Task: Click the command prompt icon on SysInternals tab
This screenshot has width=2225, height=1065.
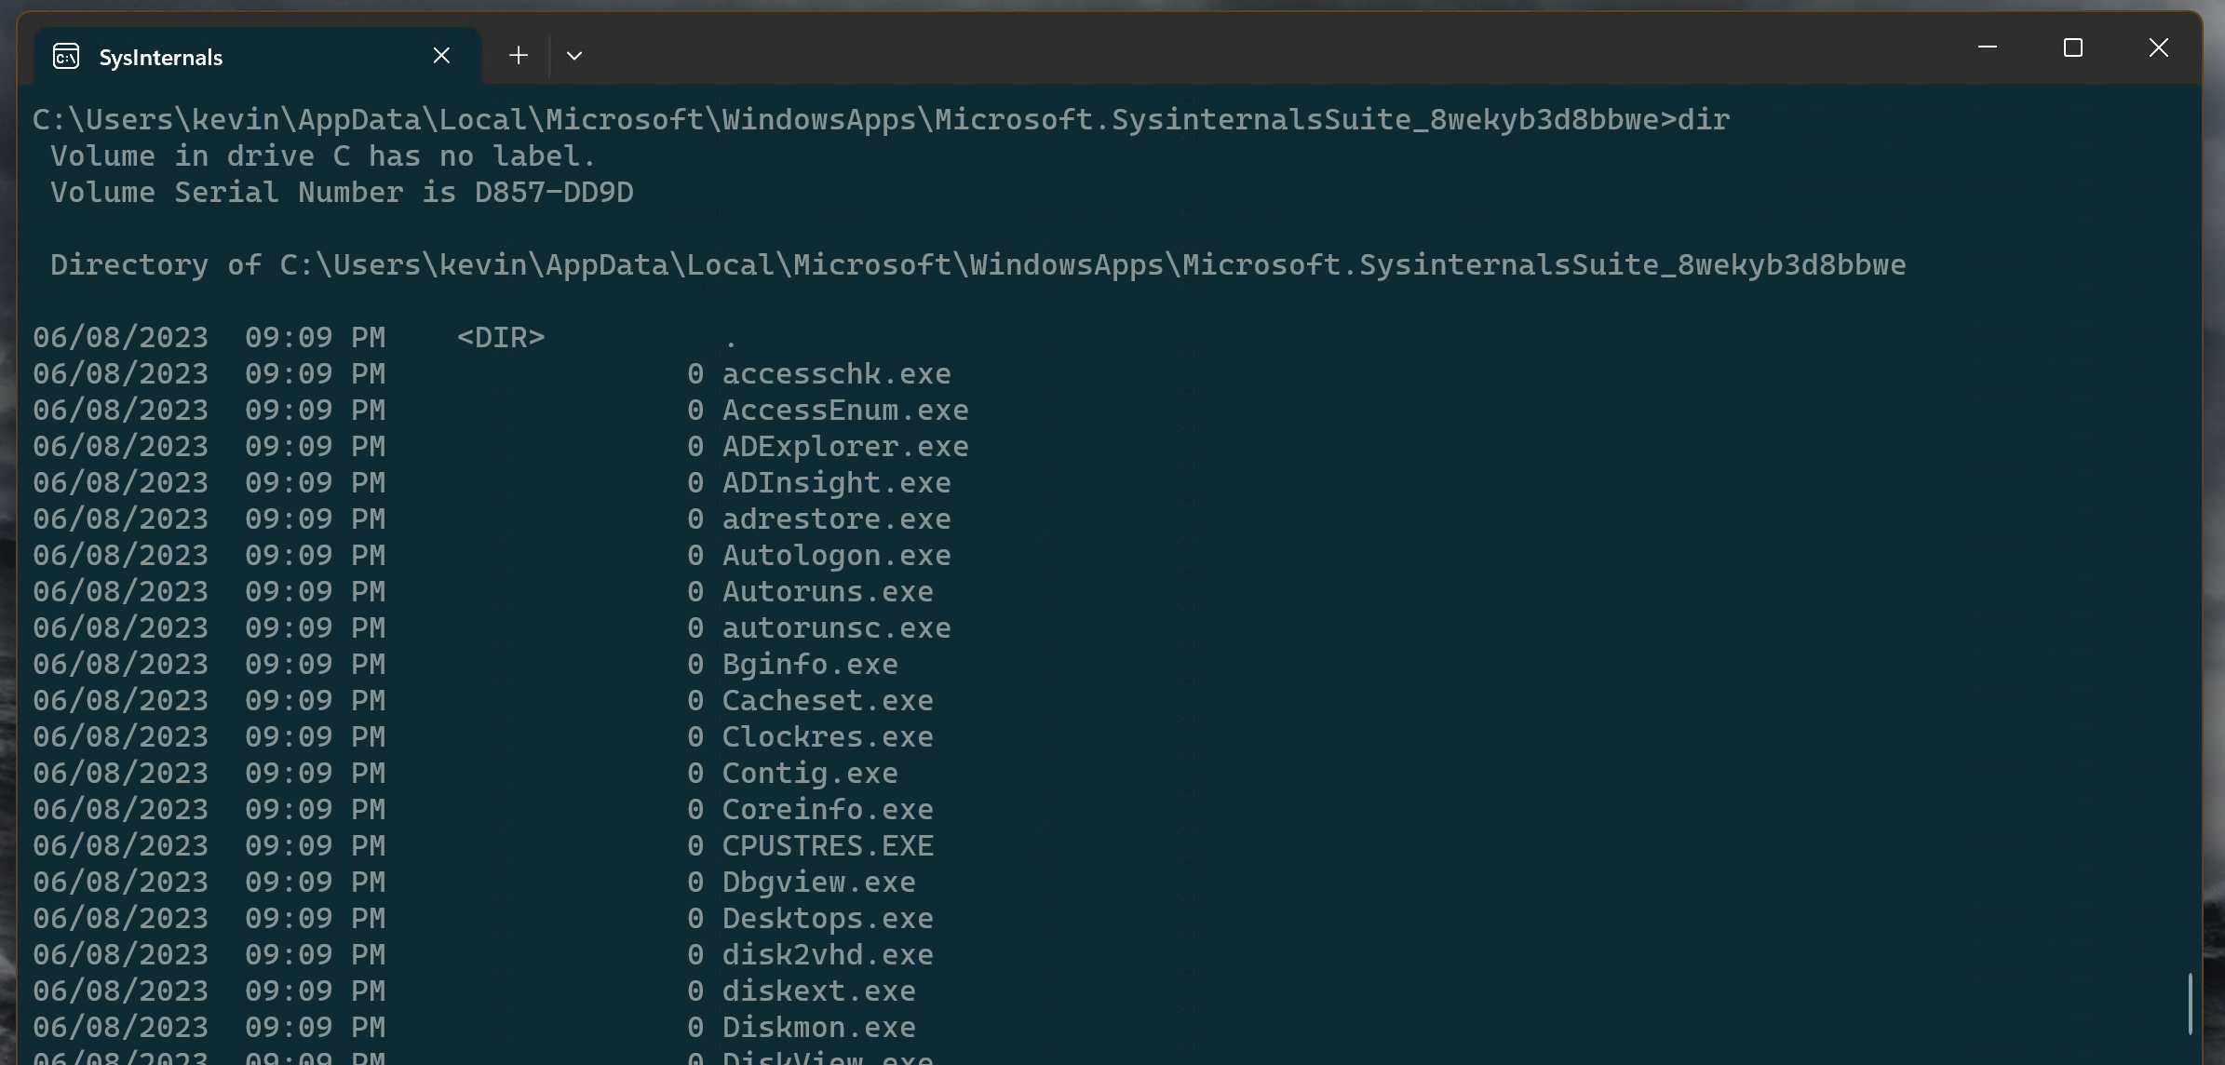Action: click(x=64, y=56)
